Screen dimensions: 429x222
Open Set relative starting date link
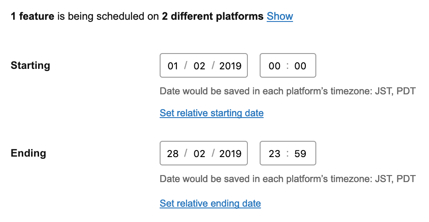[x=211, y=113]
